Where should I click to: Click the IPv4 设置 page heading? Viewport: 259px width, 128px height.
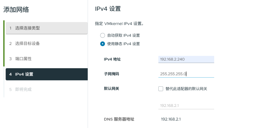coord(108,9)
